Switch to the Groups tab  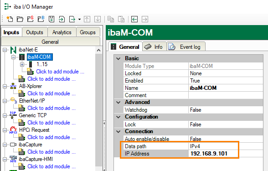[x=88, y=32]
